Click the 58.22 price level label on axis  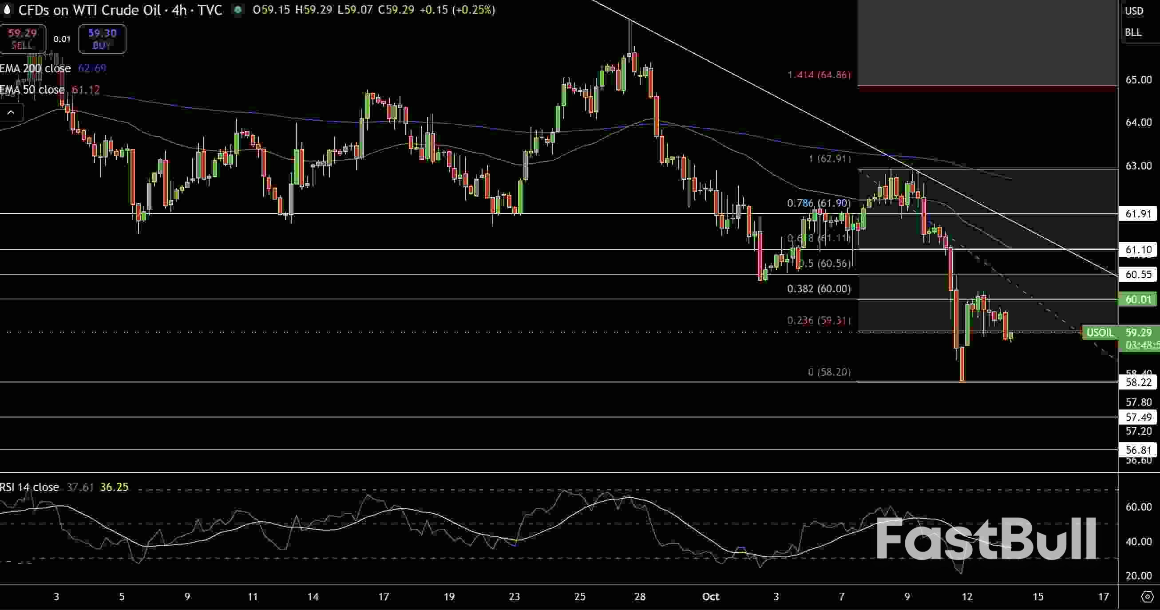[x=1139, y=382]
